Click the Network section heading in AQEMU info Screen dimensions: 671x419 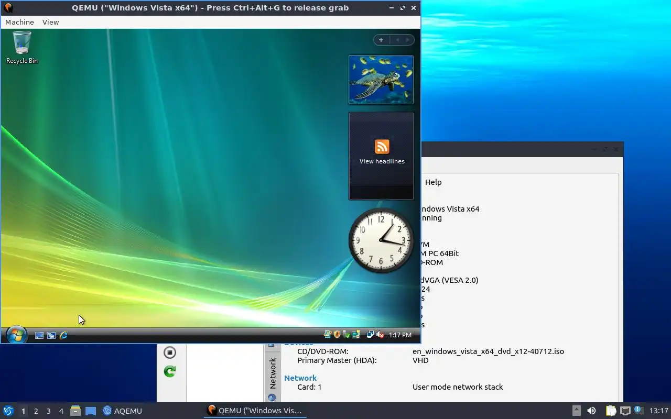click(300, 378)
